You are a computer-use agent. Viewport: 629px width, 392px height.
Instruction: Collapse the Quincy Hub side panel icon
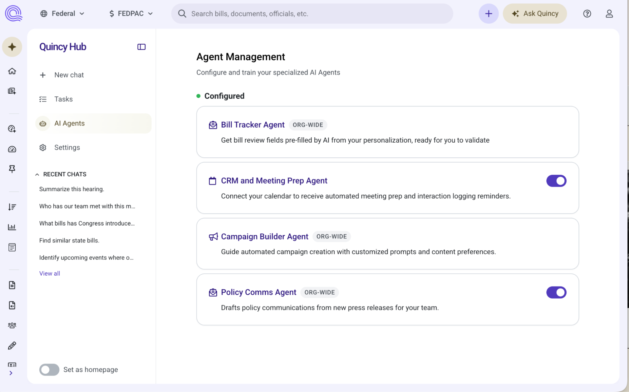point(142,47)
